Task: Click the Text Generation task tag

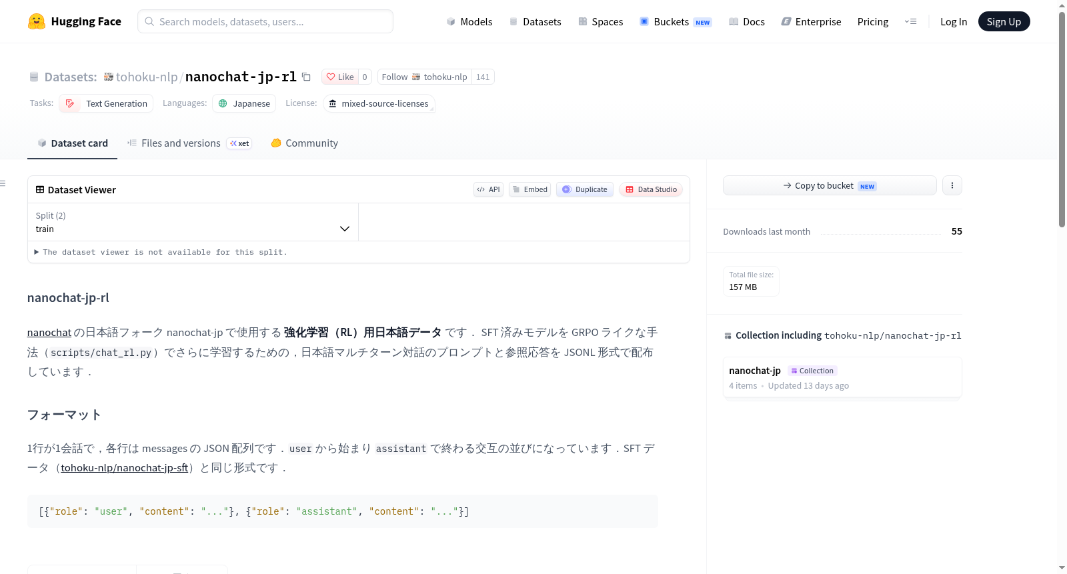Action: (106, 103)
